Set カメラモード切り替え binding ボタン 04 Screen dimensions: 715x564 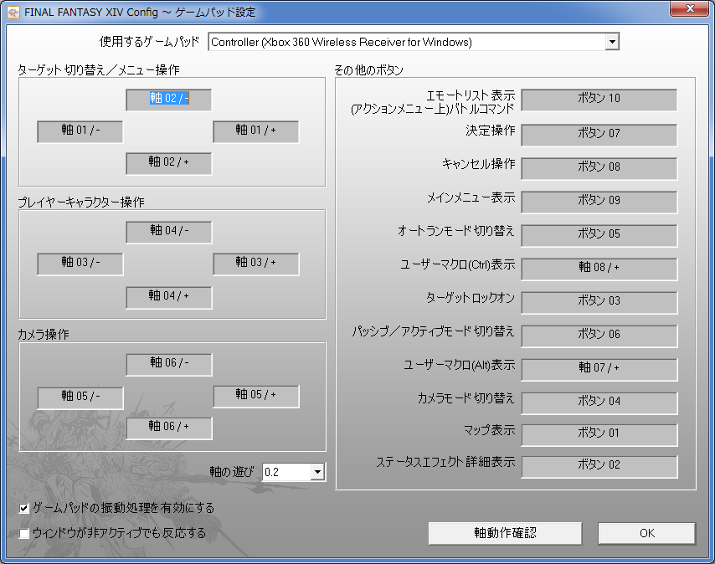599,402
